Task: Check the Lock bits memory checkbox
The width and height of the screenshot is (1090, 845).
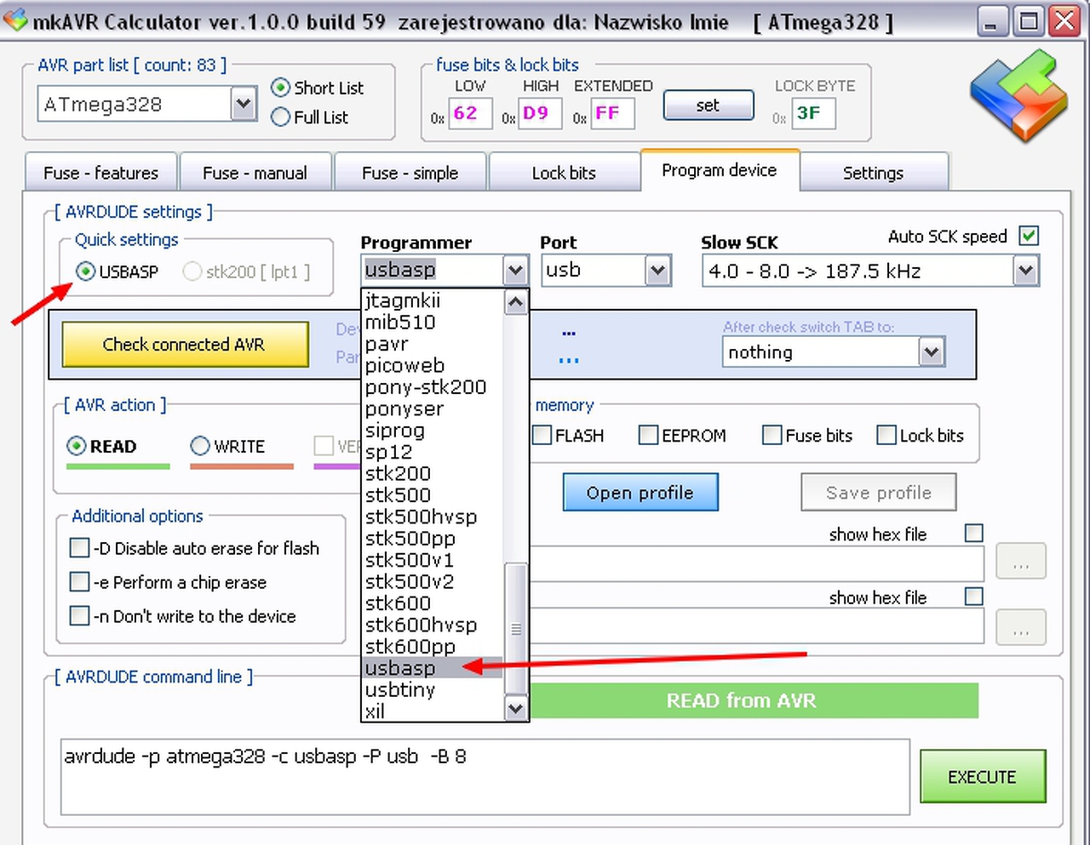Action: point(886,435)
